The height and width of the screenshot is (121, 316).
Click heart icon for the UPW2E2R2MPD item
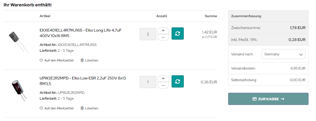coord(41,108)
